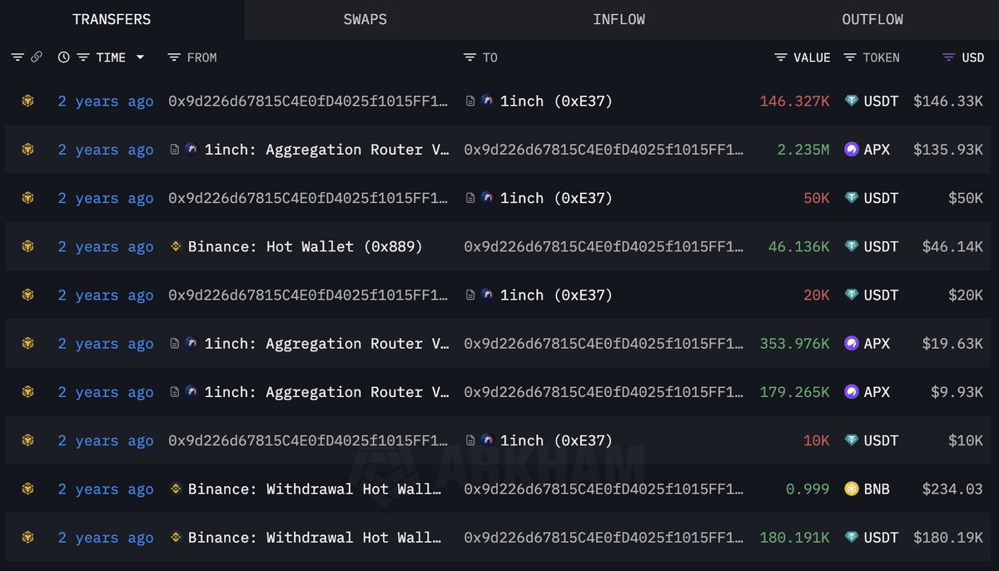Open the USD filter options
The image size is (999, 571).
[x=948, y=57]
